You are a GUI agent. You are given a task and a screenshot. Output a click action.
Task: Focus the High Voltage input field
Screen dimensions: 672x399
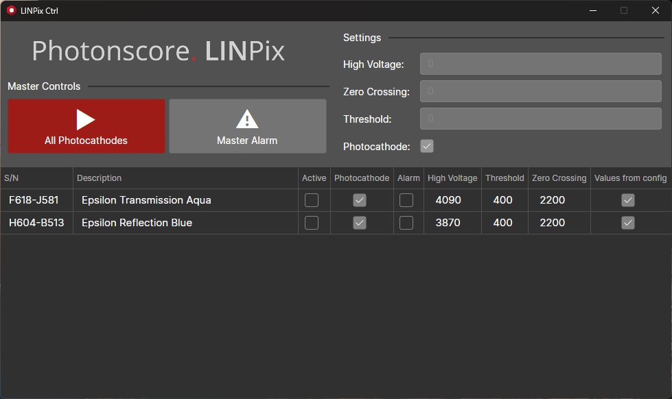coord(541,64)
